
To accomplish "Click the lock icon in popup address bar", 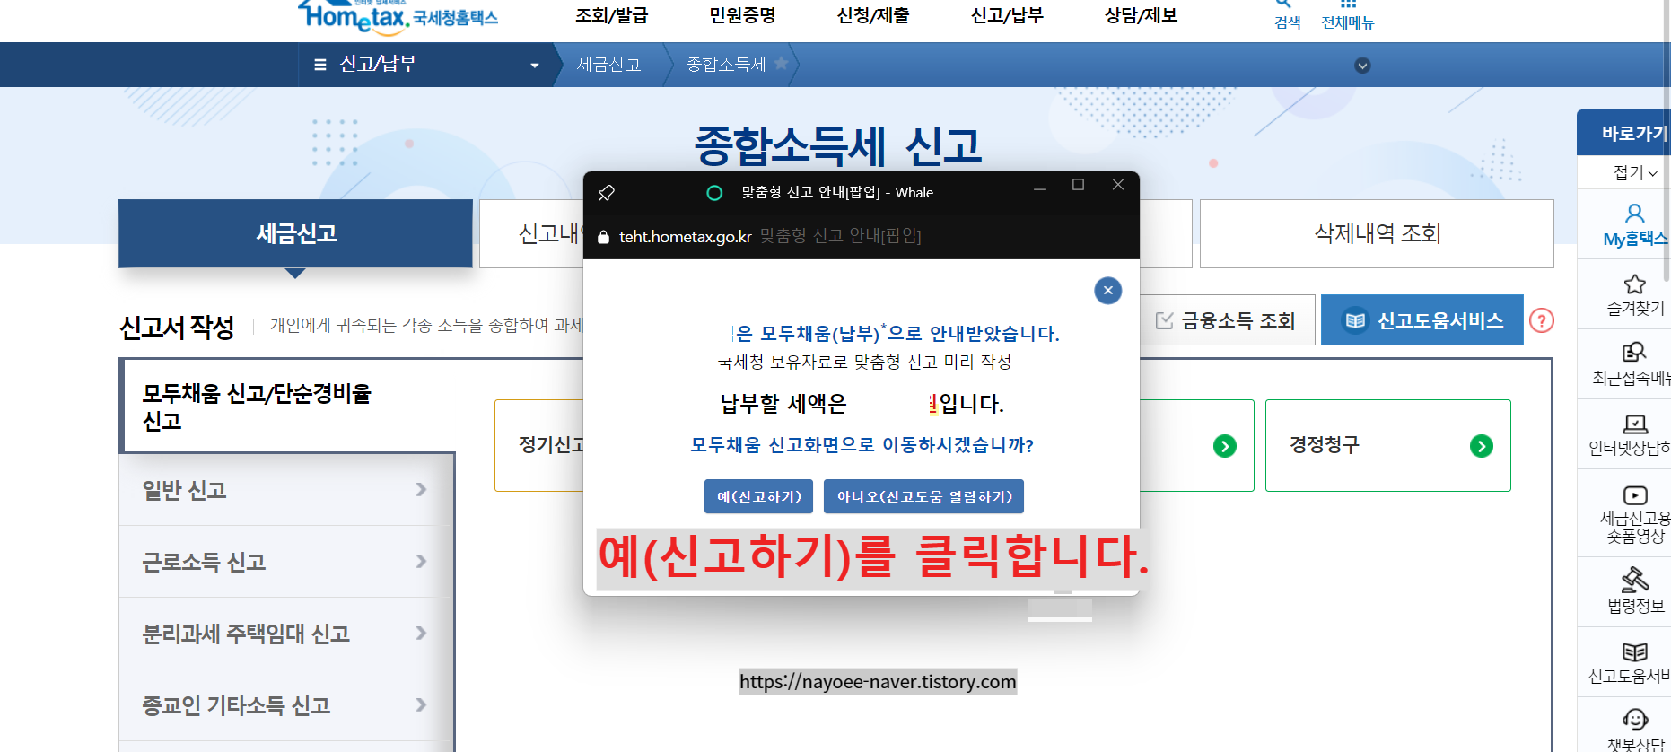I will (x=603, y=237).
